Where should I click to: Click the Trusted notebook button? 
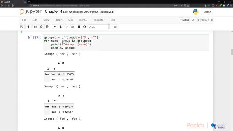[x=184, y=20]
